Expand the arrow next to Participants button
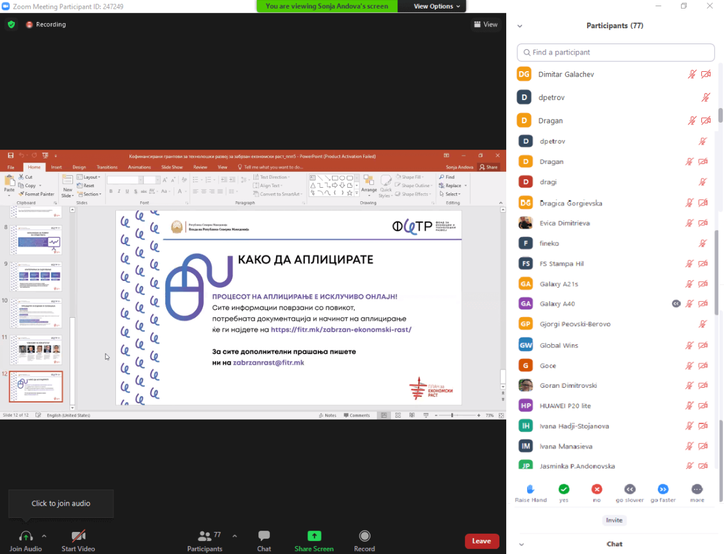The width and height of the screenshot is (724, 554). 234,536
